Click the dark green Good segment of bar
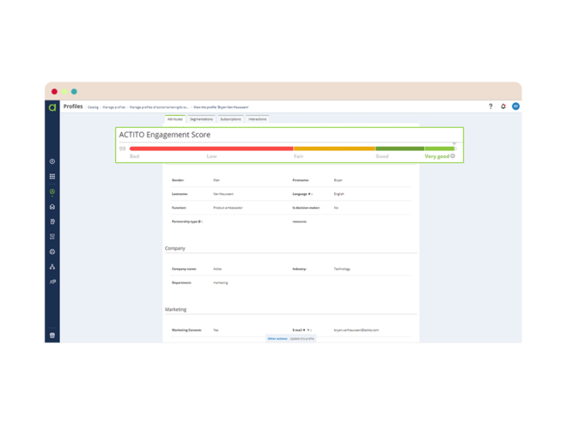 click(x=400, y=149)
